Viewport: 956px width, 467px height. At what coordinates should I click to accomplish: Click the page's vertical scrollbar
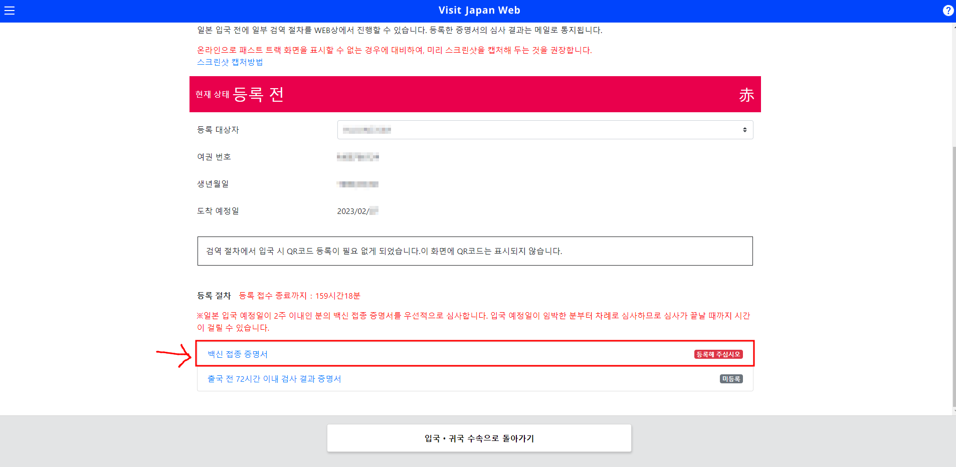click(x=953, y=276)
